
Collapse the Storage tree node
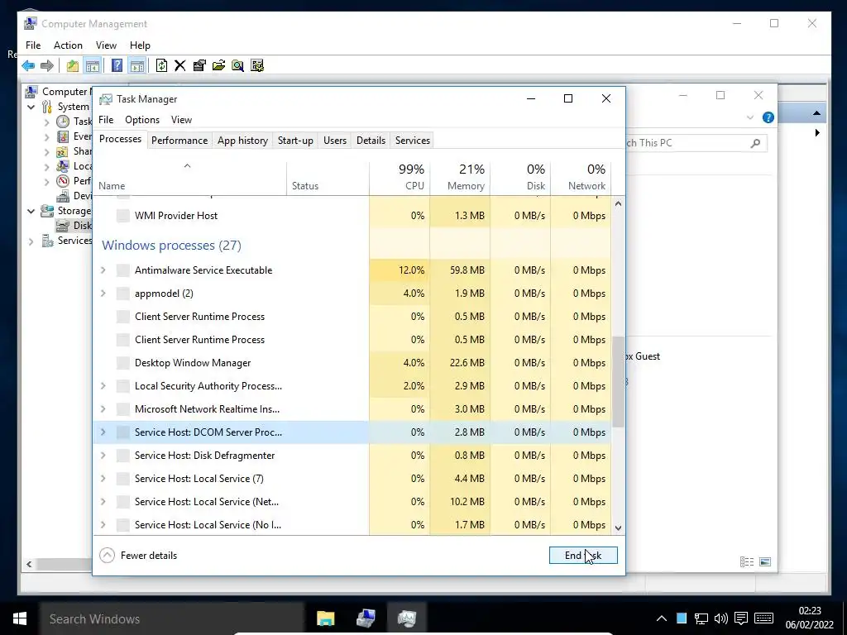31,211
